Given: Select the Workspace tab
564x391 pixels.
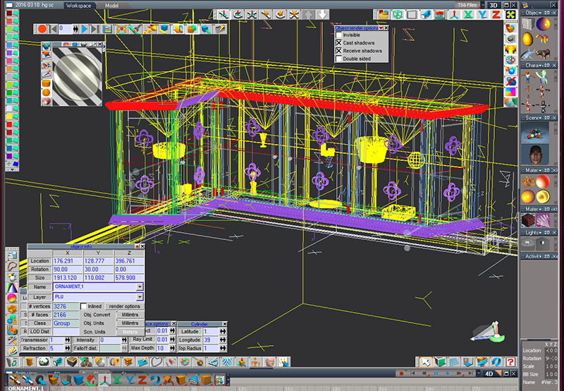Looking at the screenshot, I should 78,5.
